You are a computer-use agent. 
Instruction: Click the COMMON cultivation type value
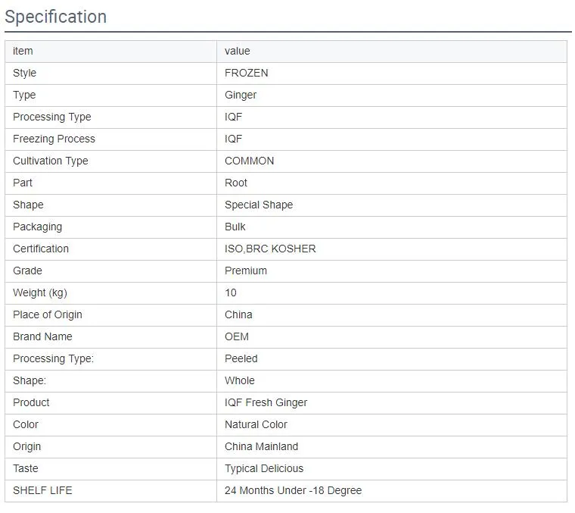point(250,161)
